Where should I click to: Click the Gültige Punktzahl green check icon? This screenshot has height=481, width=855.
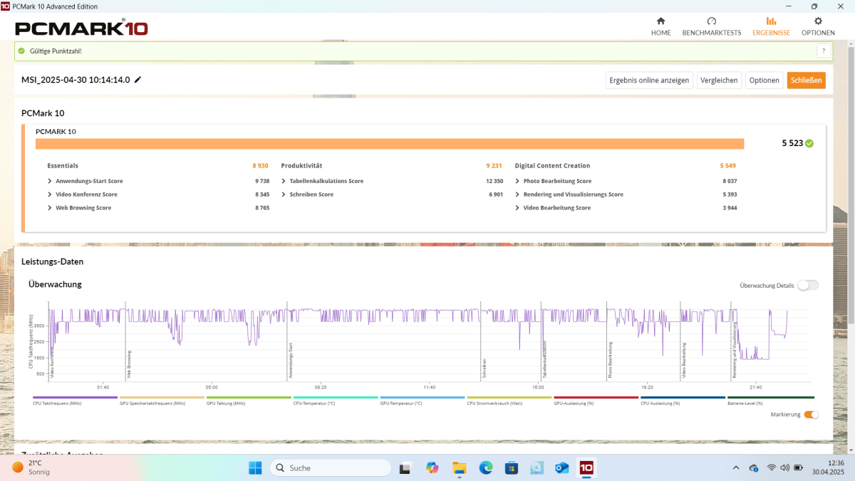(21, 51)
